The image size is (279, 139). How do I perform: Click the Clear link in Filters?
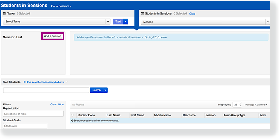point(53,104)
